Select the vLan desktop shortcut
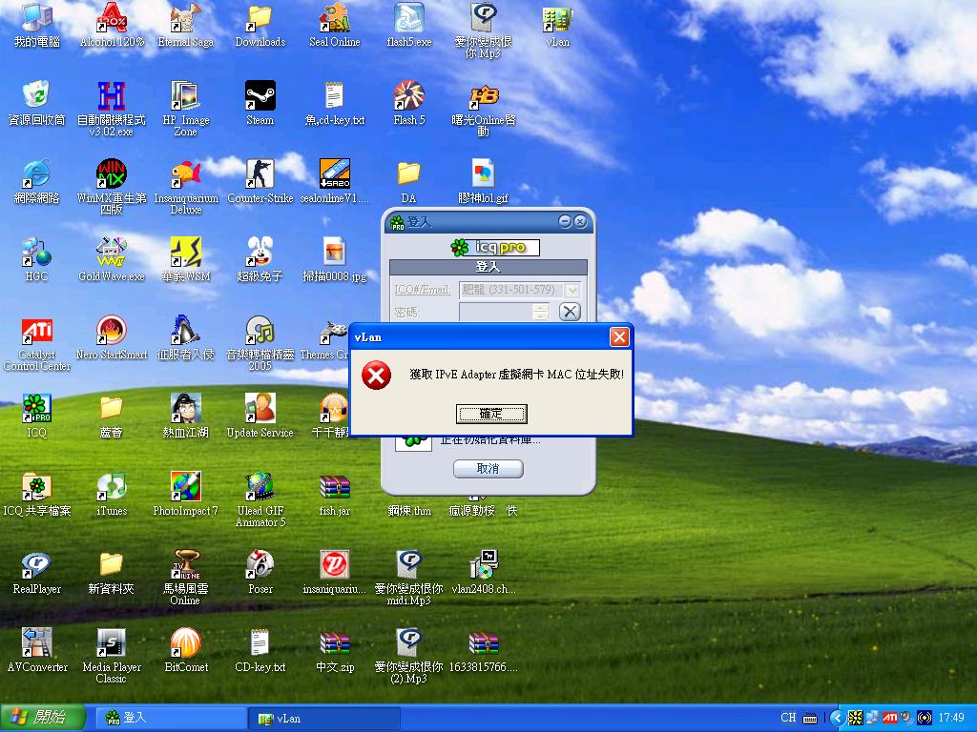 557,26
